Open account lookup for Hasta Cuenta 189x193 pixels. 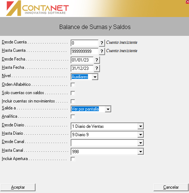pyautogui.click(x=102, y=51)
